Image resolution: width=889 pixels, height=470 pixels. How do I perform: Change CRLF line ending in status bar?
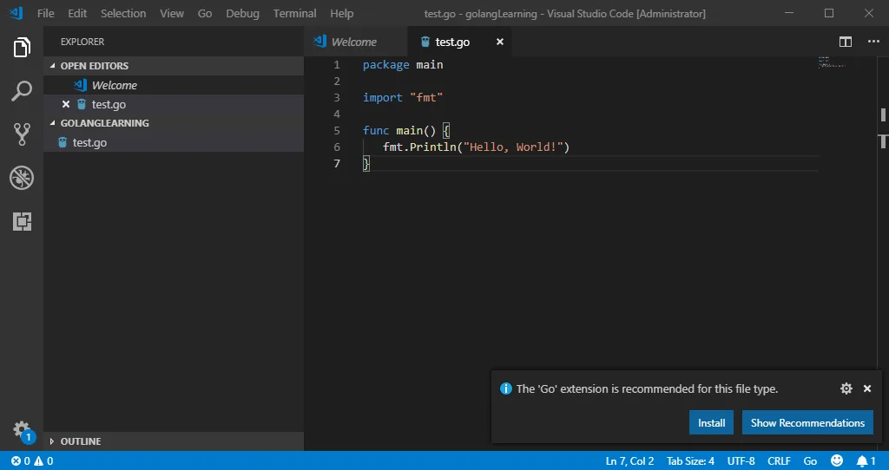coord(779,460)
